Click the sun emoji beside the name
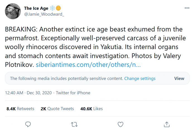The width and height of the screenshot is (195, 132). [x=58, y=8]
